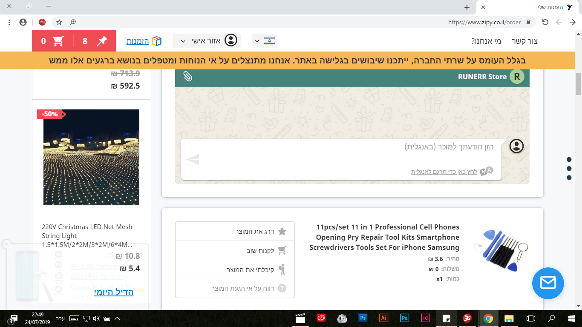Select the הזמנות שלי browser tab
The height and width of the screenshot is (327, 582).
pos(528,7)
